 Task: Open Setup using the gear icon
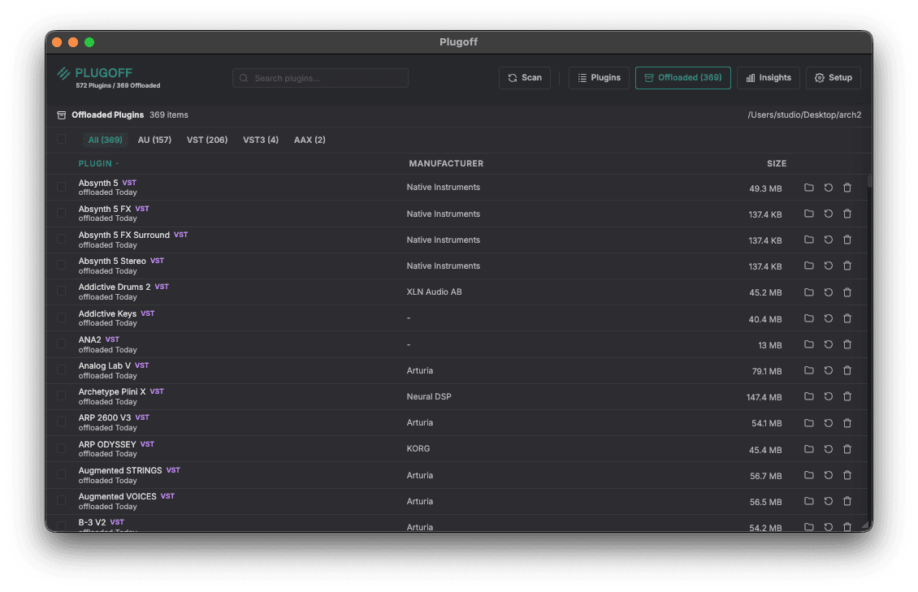[818, 77]
